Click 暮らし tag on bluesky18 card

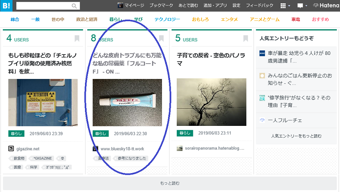tap(101, 133)
